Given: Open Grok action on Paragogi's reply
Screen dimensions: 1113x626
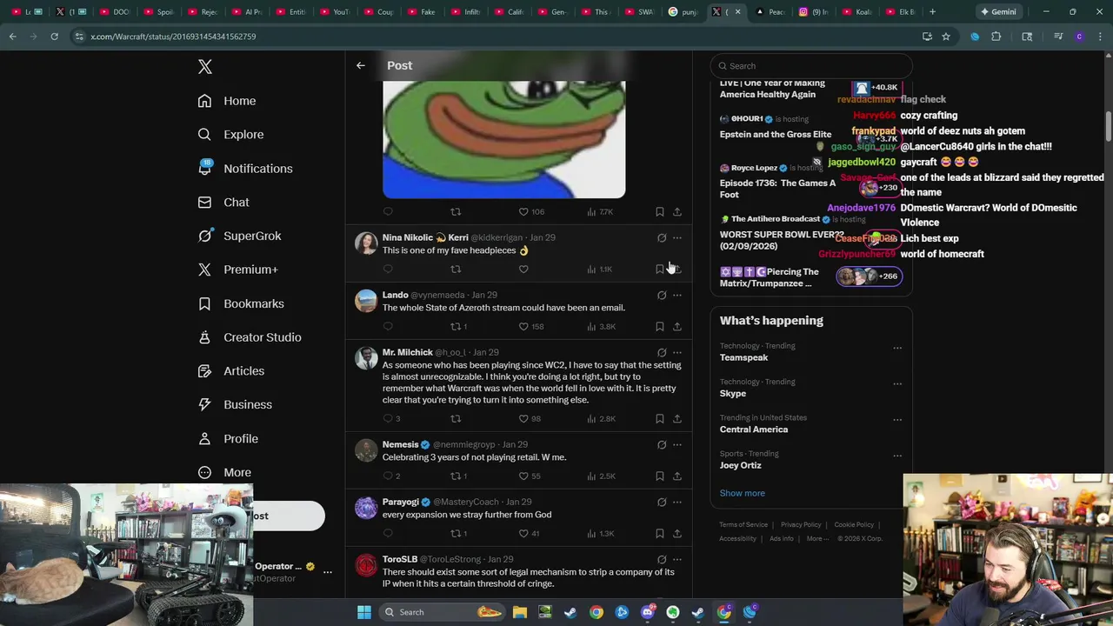Looking at the screenshot, I should pos(662,503).
